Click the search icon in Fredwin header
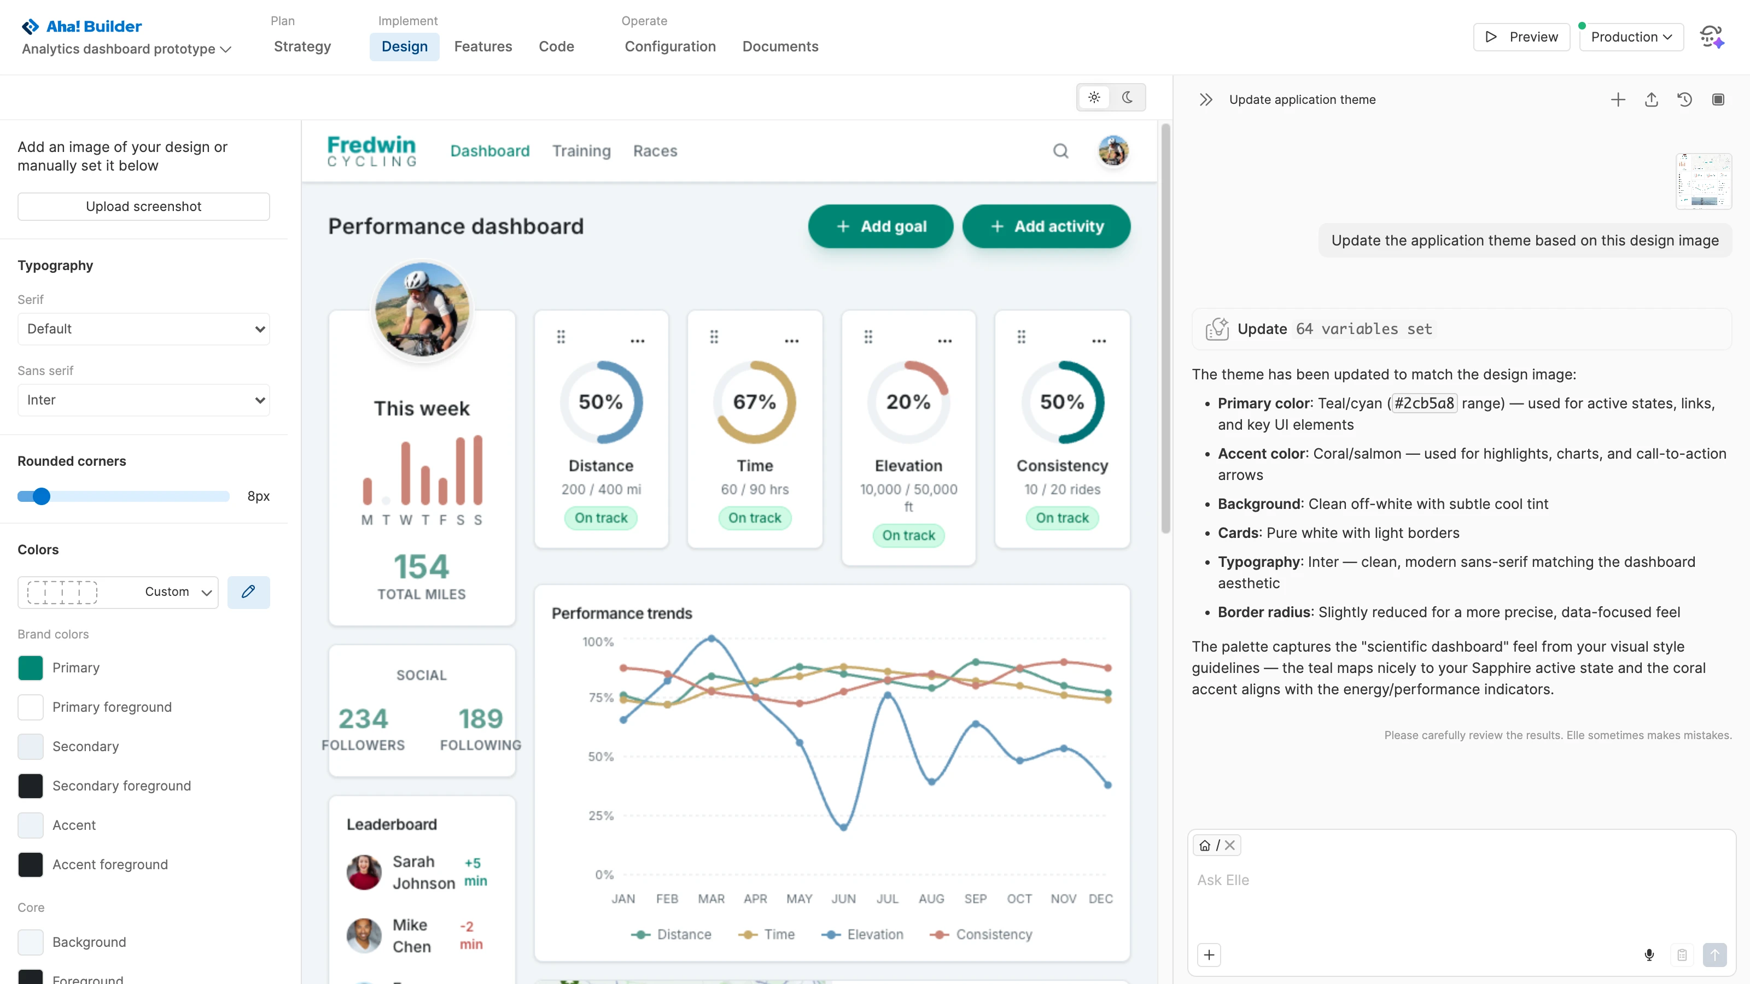Viewport: 1750px width, 984px height. click(1060, 151)
